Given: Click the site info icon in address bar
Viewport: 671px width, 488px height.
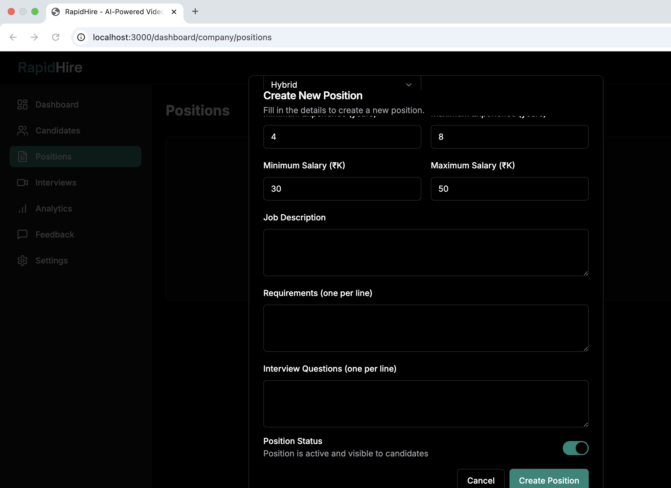Looking at the screenshot, I should point(81,37).
